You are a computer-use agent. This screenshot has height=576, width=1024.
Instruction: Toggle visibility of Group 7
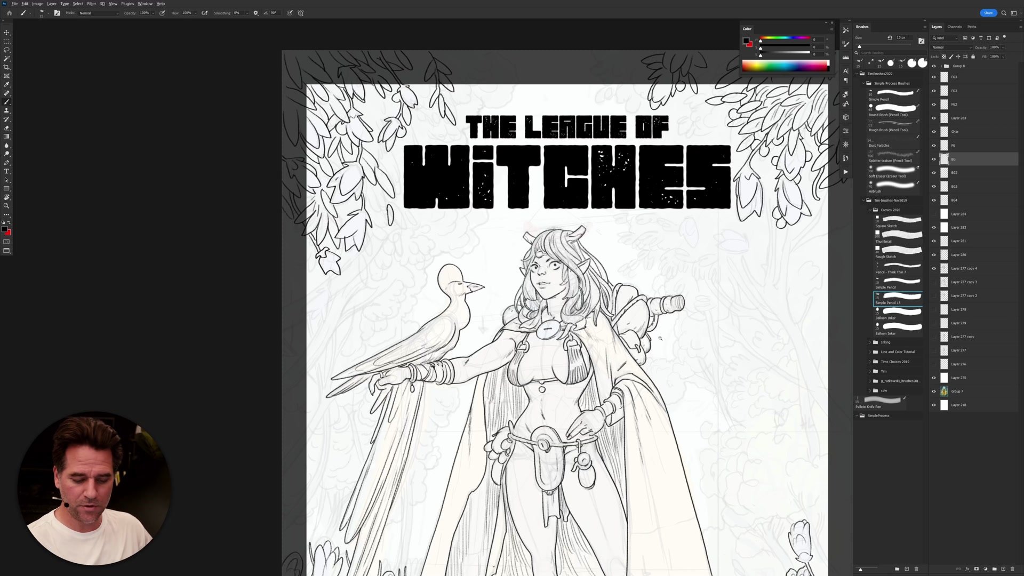pyautogui.click(x=933, y=391)
